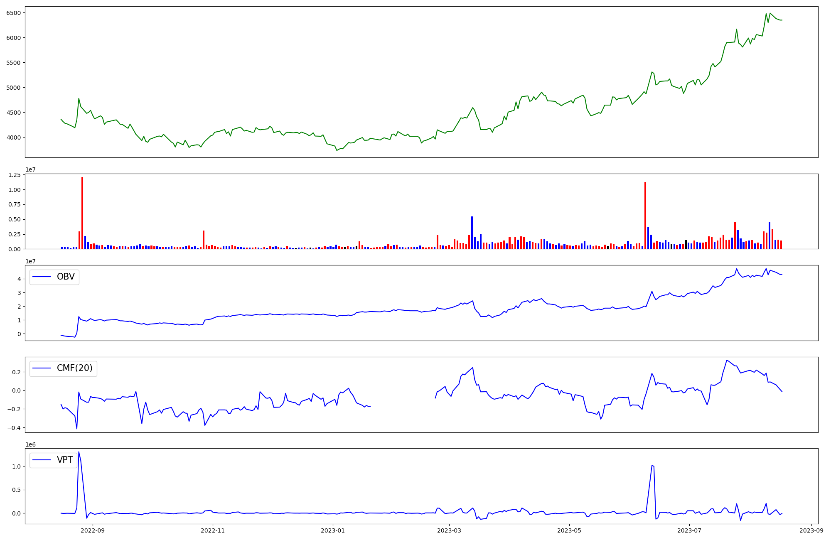Select the 2023-07 date tick label

point(689,530)
